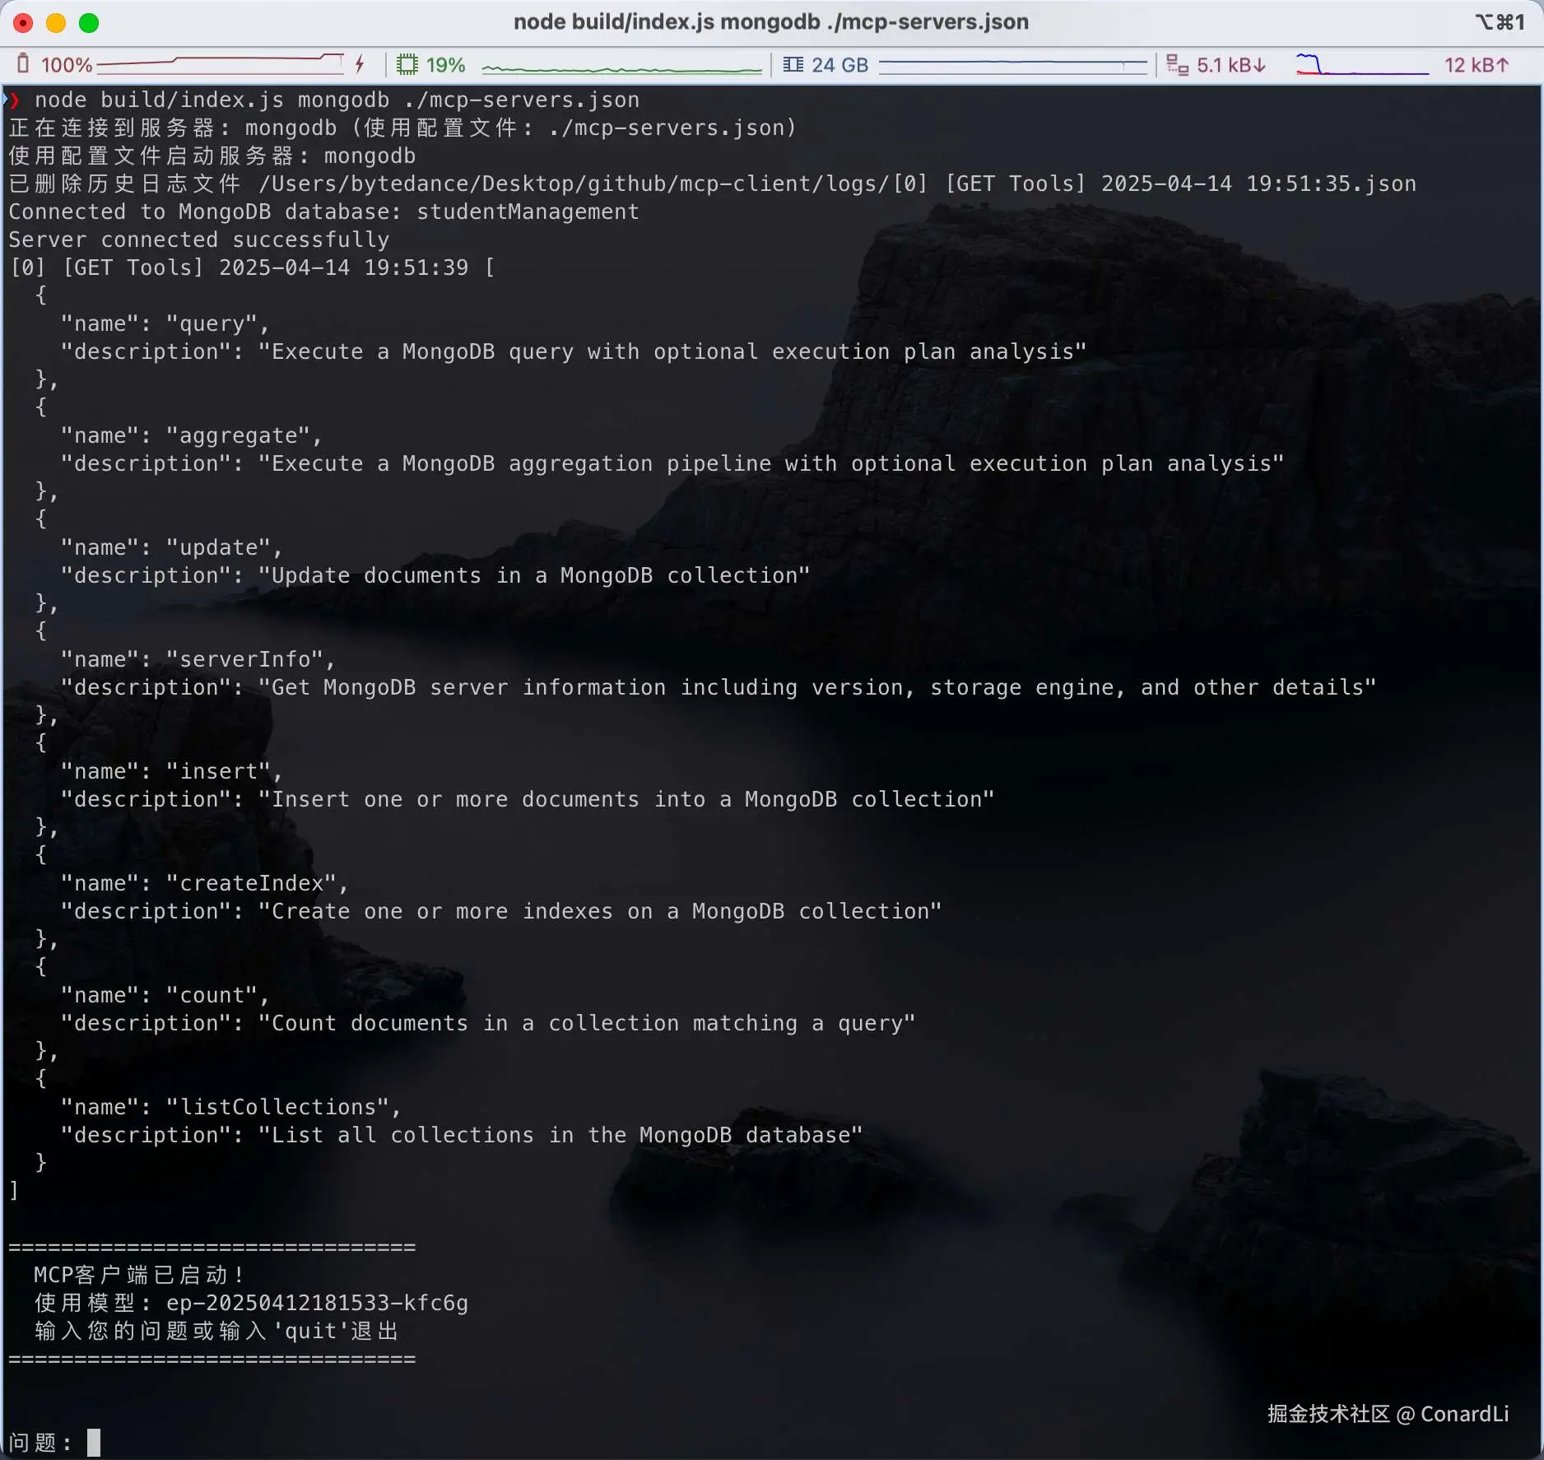Click the window title showing the node command
This screenshot has height=1460, width=1544.
pyautogui.click(x=770, y=22)
